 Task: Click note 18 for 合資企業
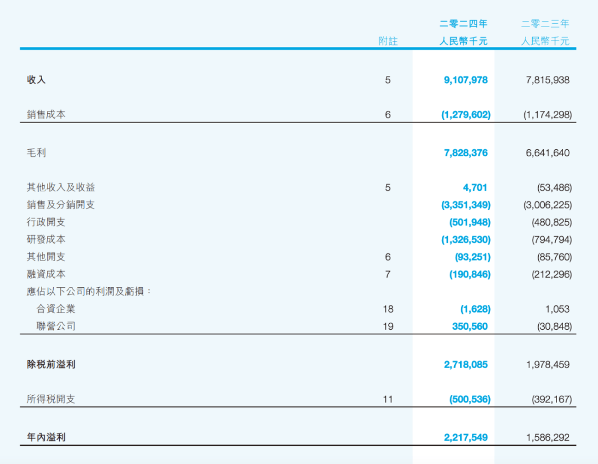point(388,309)
